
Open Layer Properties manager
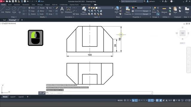84,11
